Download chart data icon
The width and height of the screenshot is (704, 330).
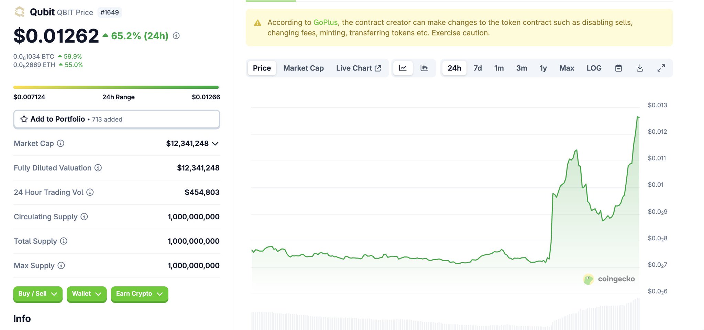(x=640, y=68)
